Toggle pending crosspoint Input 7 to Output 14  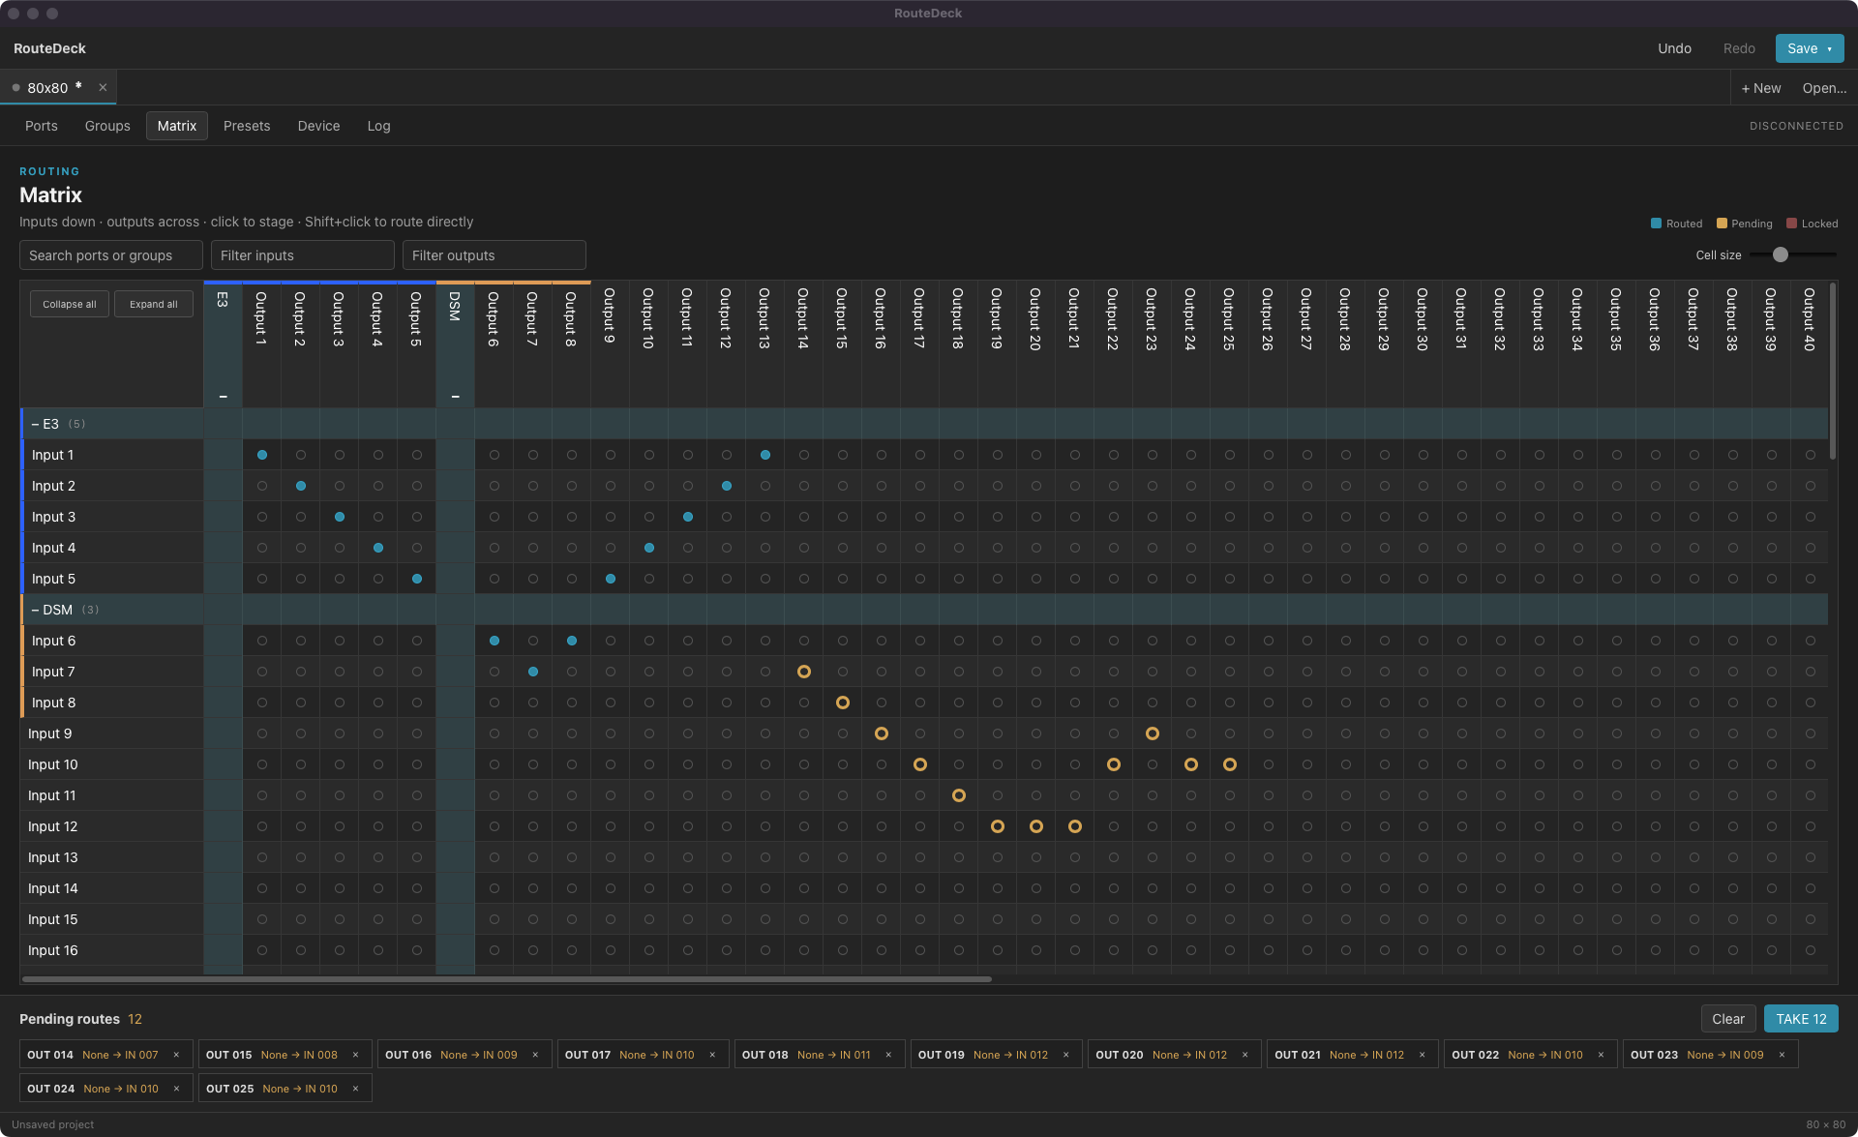[x=804, y=672]
